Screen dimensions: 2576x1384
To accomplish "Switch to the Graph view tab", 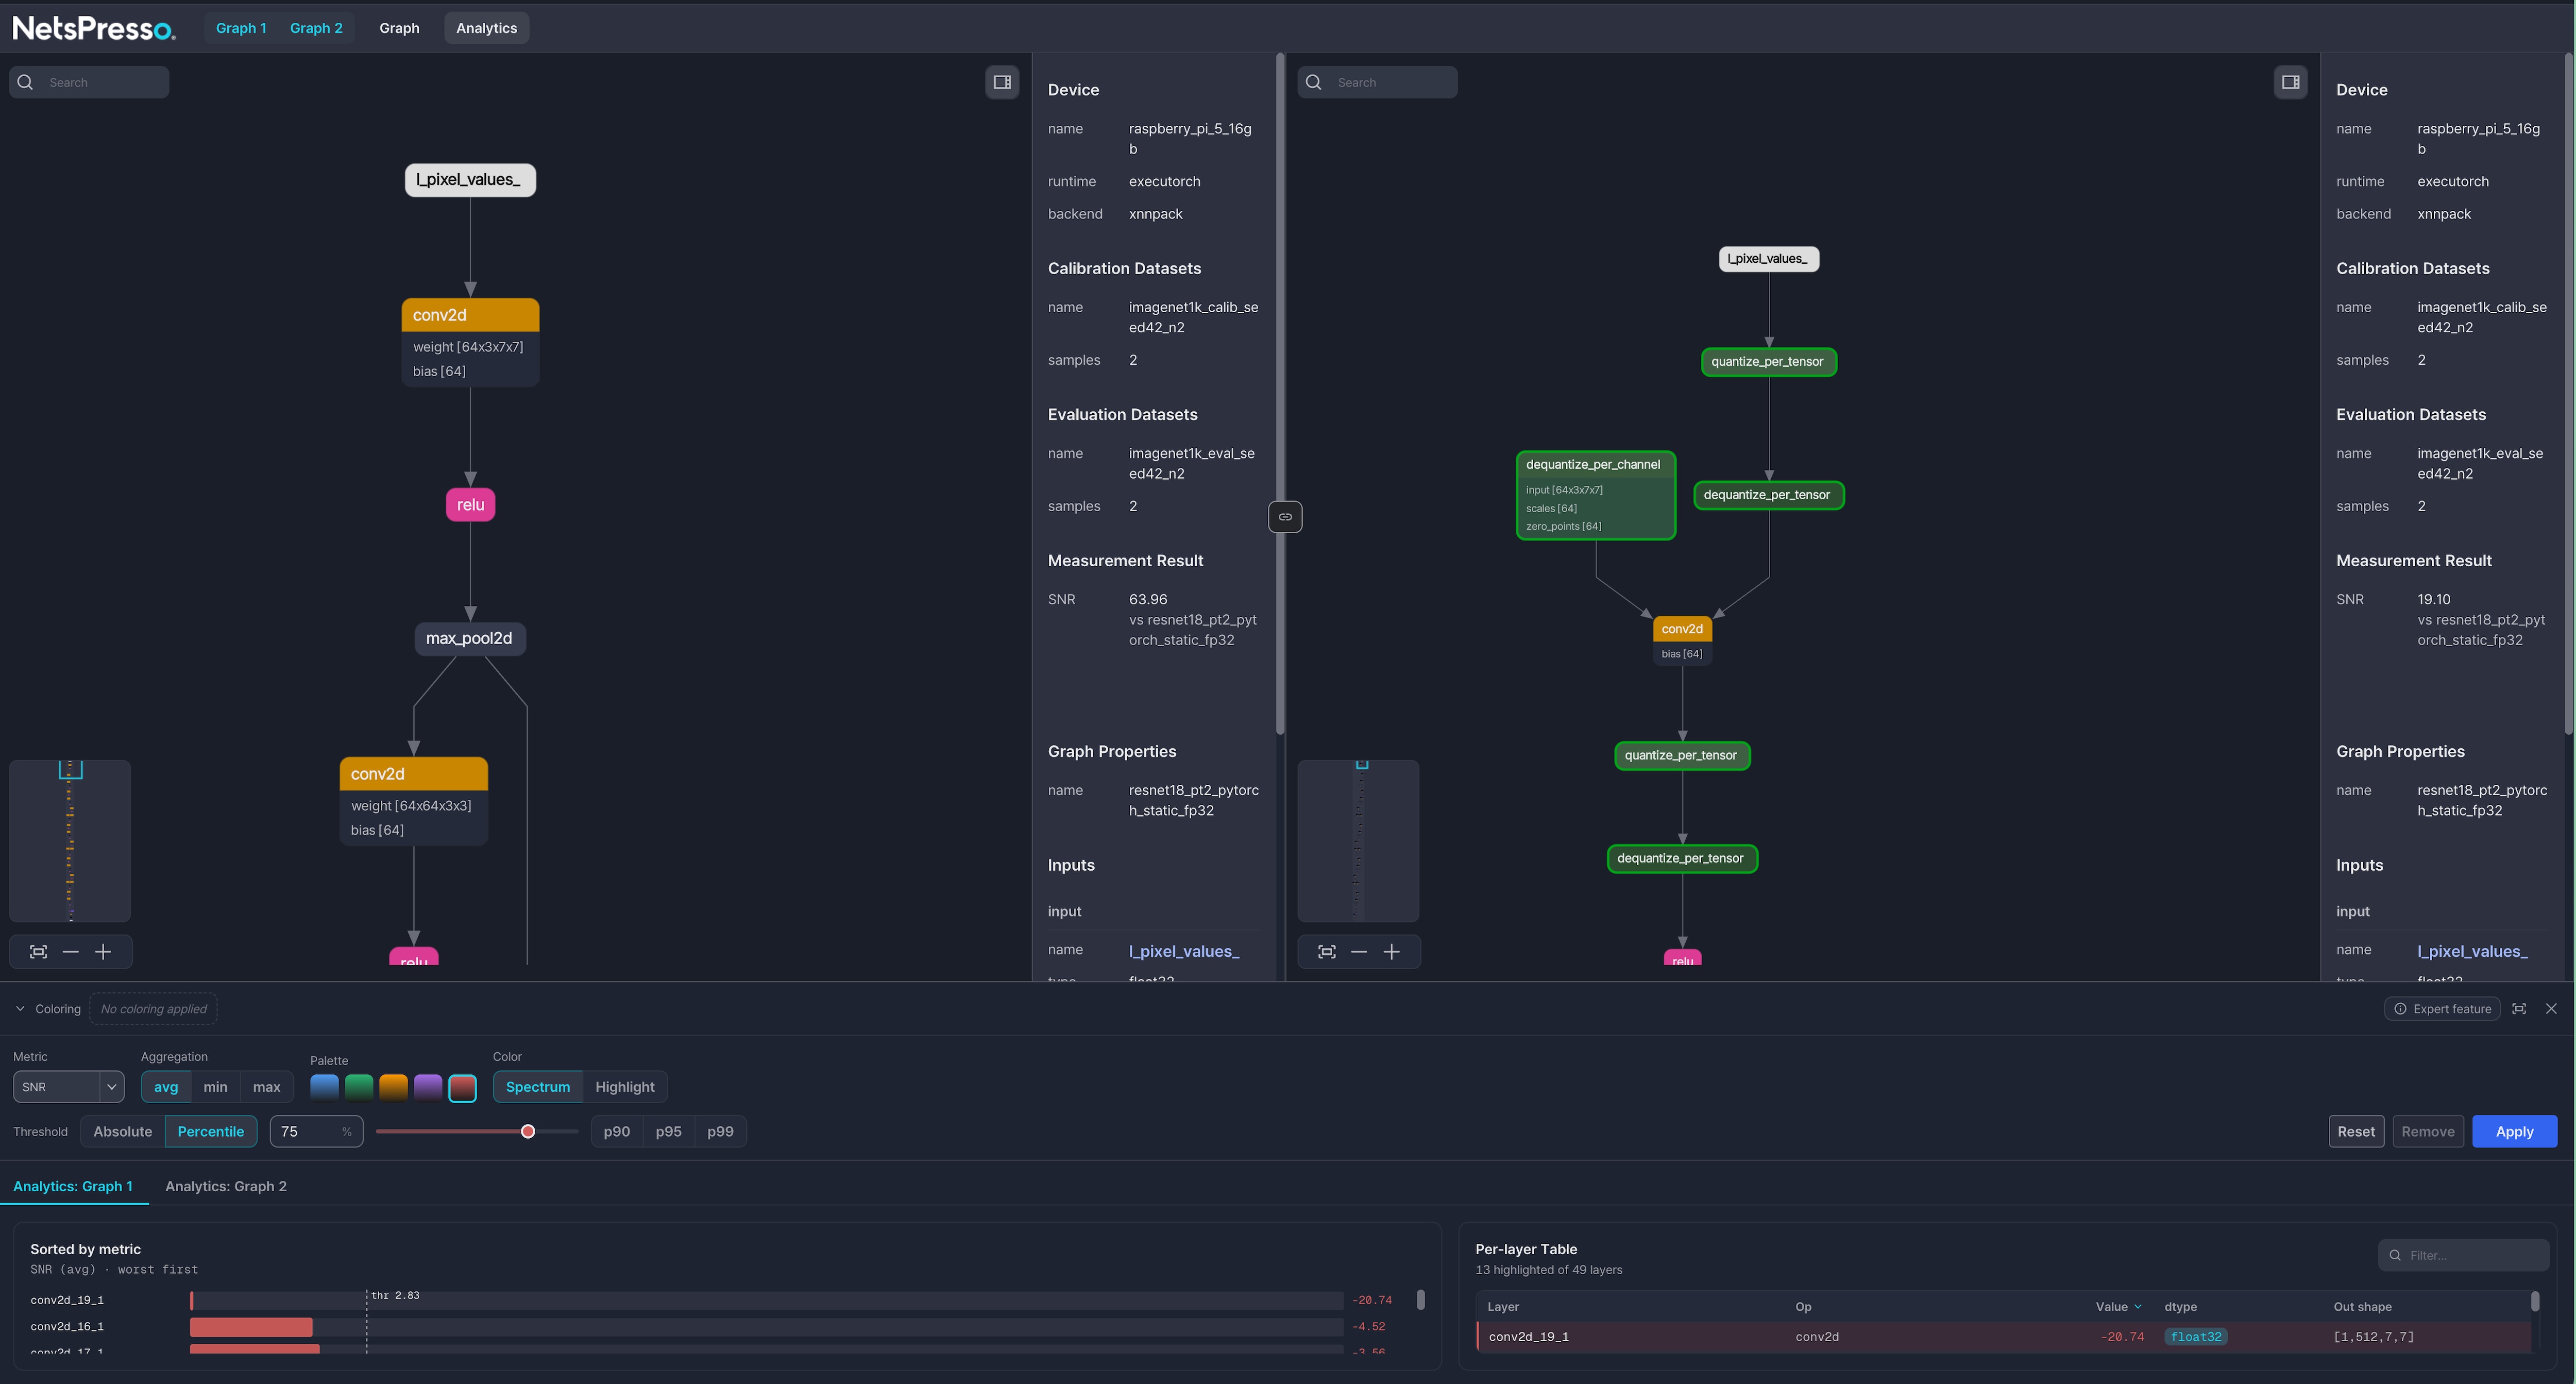I will [399, 28].
